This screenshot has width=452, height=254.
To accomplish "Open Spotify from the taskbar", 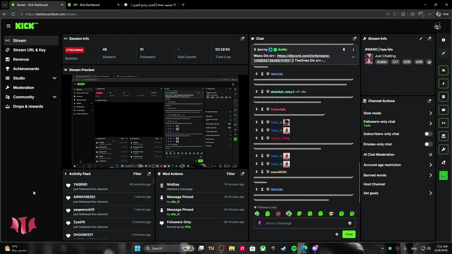I will (x=294, y=248).
